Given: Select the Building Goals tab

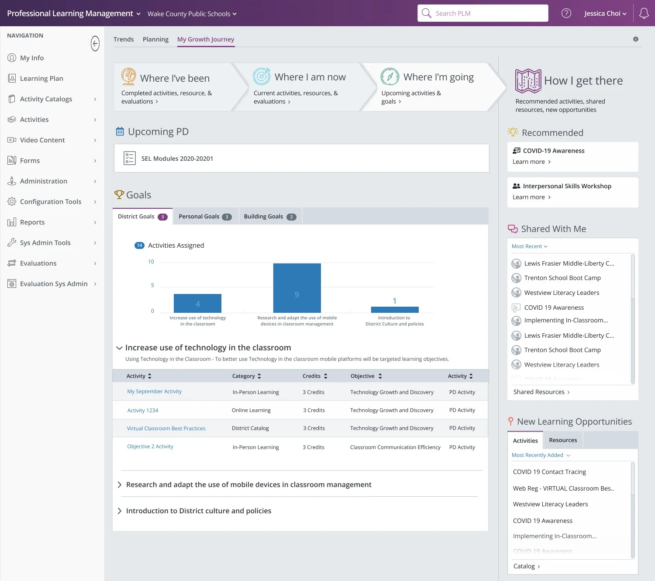Looking at the screenshot, I should tap(270, 216).
